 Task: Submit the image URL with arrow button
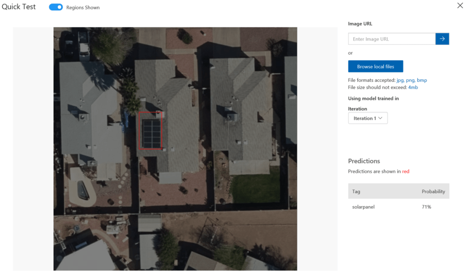(442, 39)
